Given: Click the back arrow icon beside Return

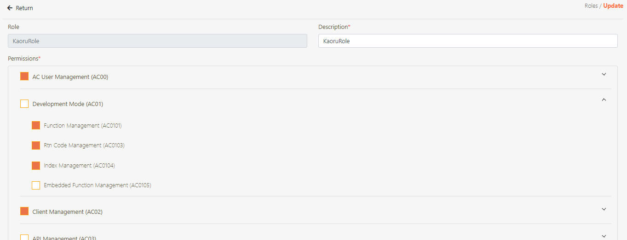Looking at the screenshot, I should click(10, 8).
